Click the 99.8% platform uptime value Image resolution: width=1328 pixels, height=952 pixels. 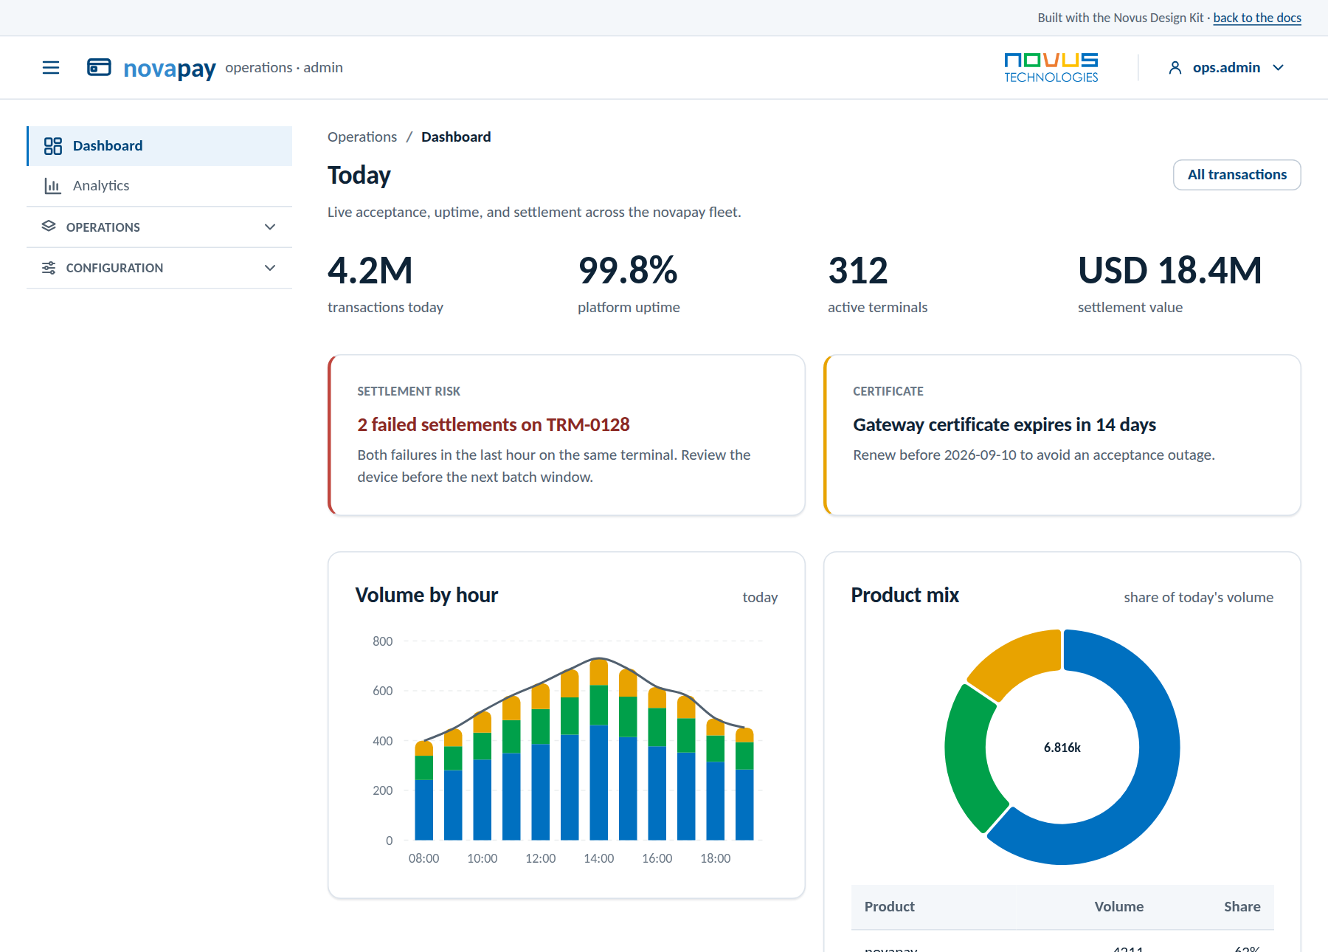628,270
